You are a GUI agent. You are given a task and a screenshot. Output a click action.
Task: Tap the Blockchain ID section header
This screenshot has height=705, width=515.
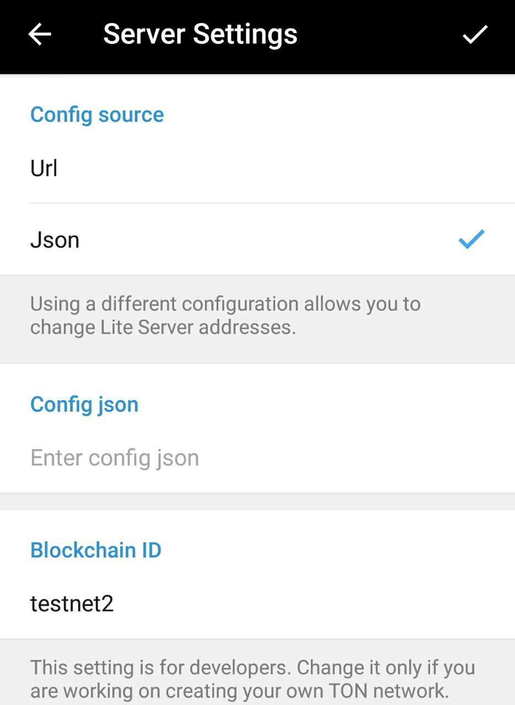(x=96, y=550)
